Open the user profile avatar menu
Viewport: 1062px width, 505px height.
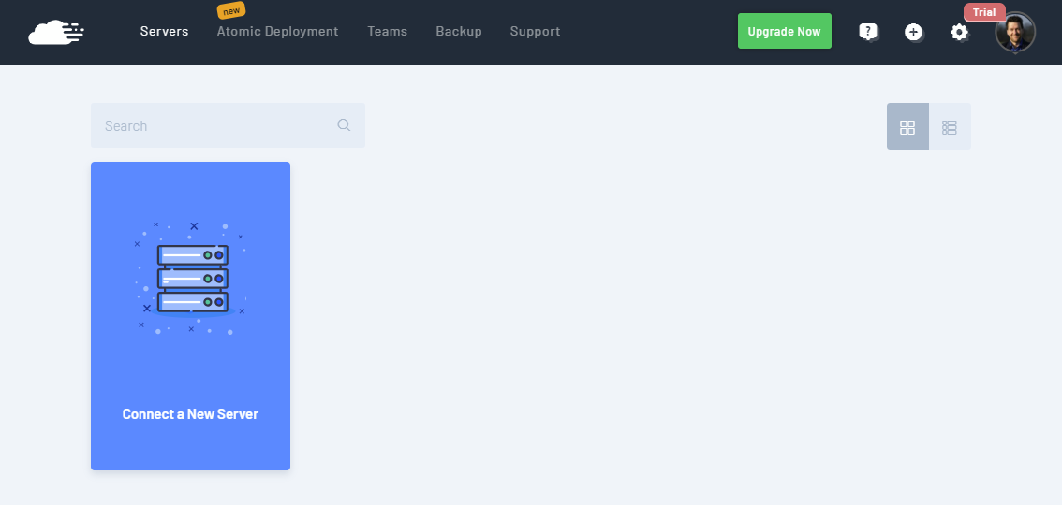pyautogui.click(x=1015, y=34)
